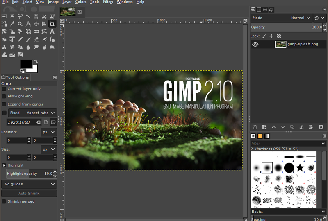The image size is (328, 221).
Task: Open the layer Mode Normal dropdown
Action: point(281,18)
